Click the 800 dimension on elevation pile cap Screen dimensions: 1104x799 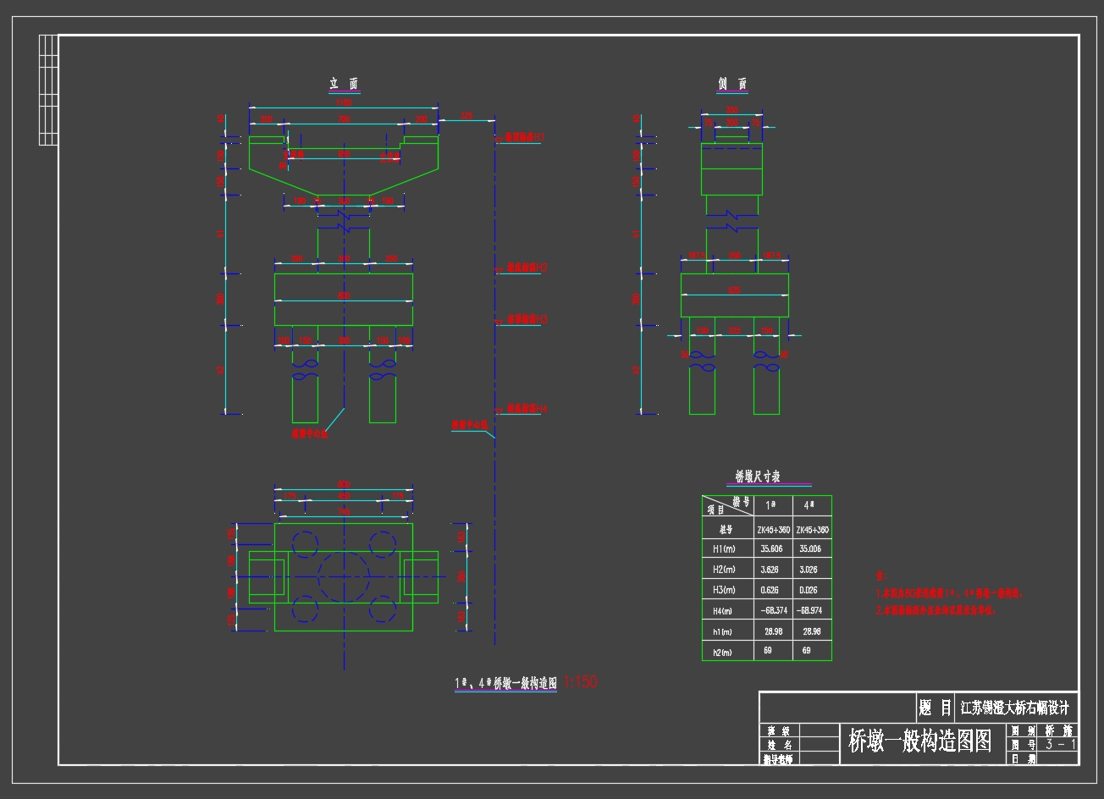coord(344,295)
